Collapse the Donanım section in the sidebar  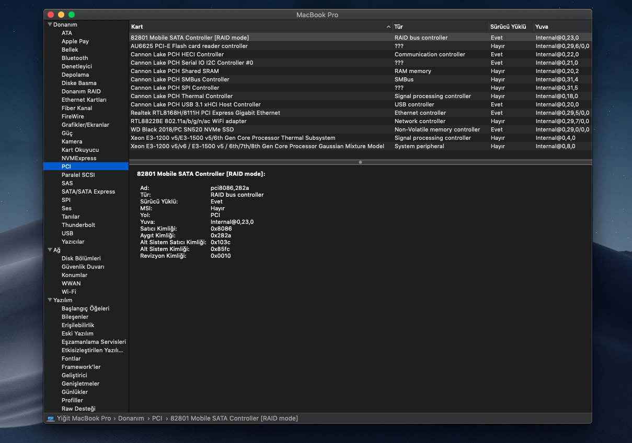tap(50, 25)
